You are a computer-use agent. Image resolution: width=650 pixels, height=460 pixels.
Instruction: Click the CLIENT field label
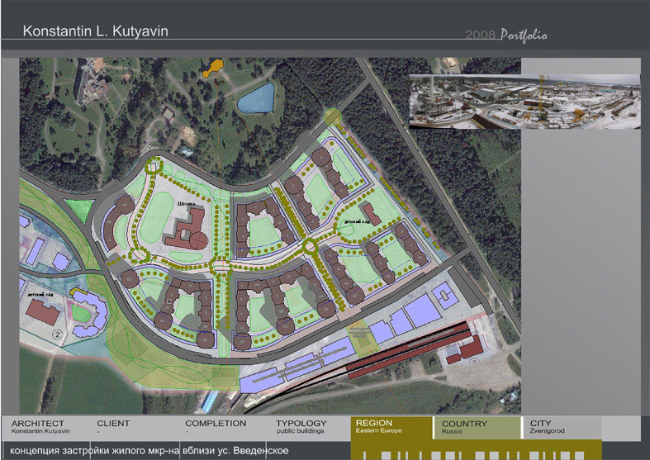point(113,424)
